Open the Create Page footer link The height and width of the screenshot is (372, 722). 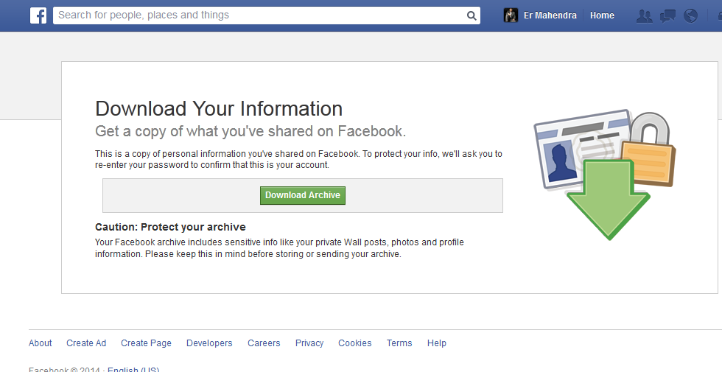146,343
